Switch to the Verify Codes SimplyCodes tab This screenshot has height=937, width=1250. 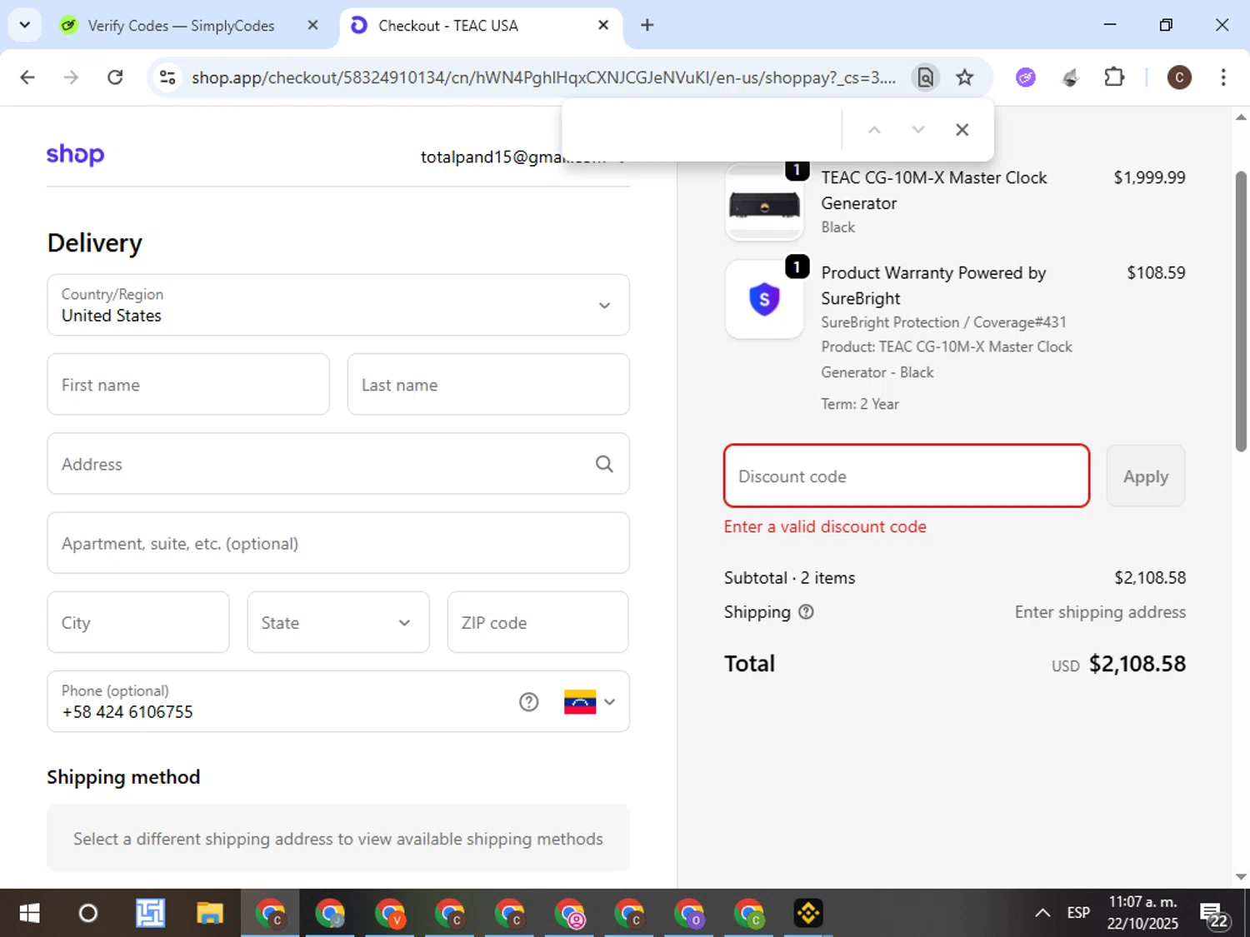pos(181,26)
